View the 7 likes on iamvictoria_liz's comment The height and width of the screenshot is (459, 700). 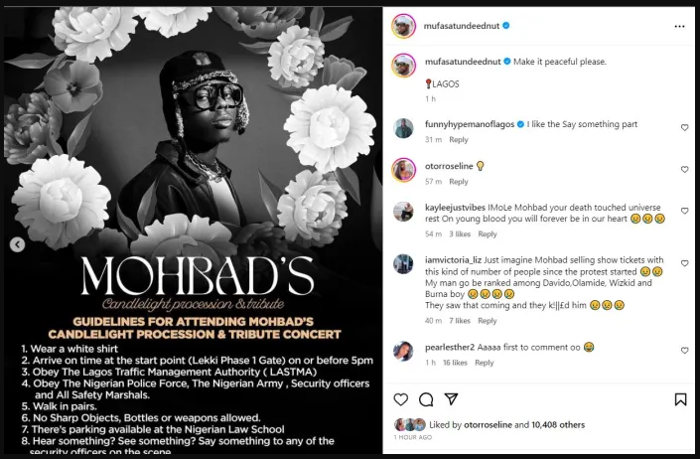click(459, 321)
